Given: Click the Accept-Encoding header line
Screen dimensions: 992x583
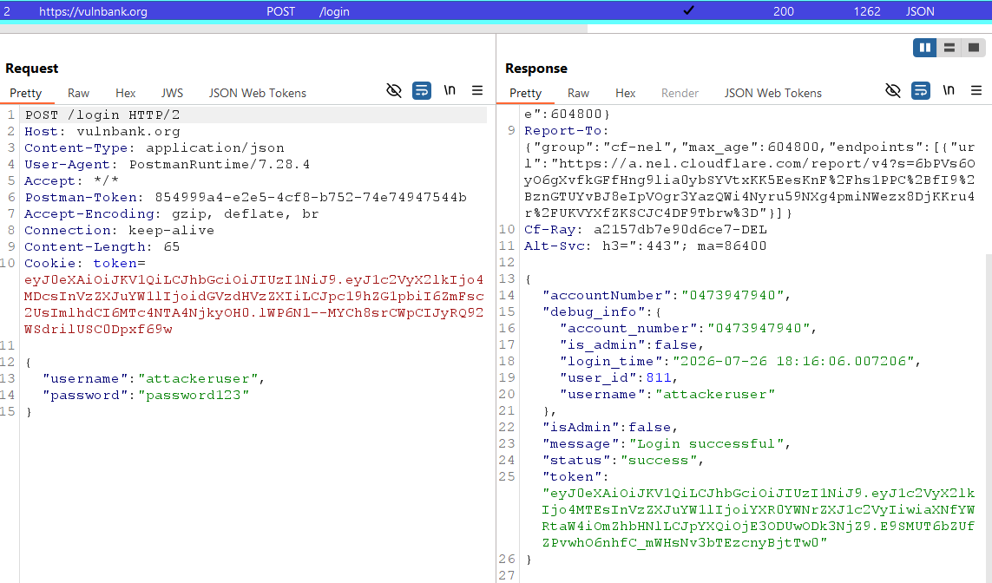Looking at the screenshot, I should tap(172, 213).
